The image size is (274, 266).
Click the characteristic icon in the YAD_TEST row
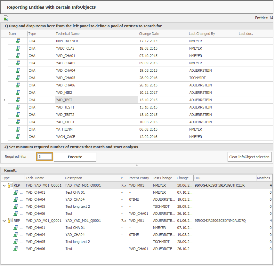coord(18,100)
